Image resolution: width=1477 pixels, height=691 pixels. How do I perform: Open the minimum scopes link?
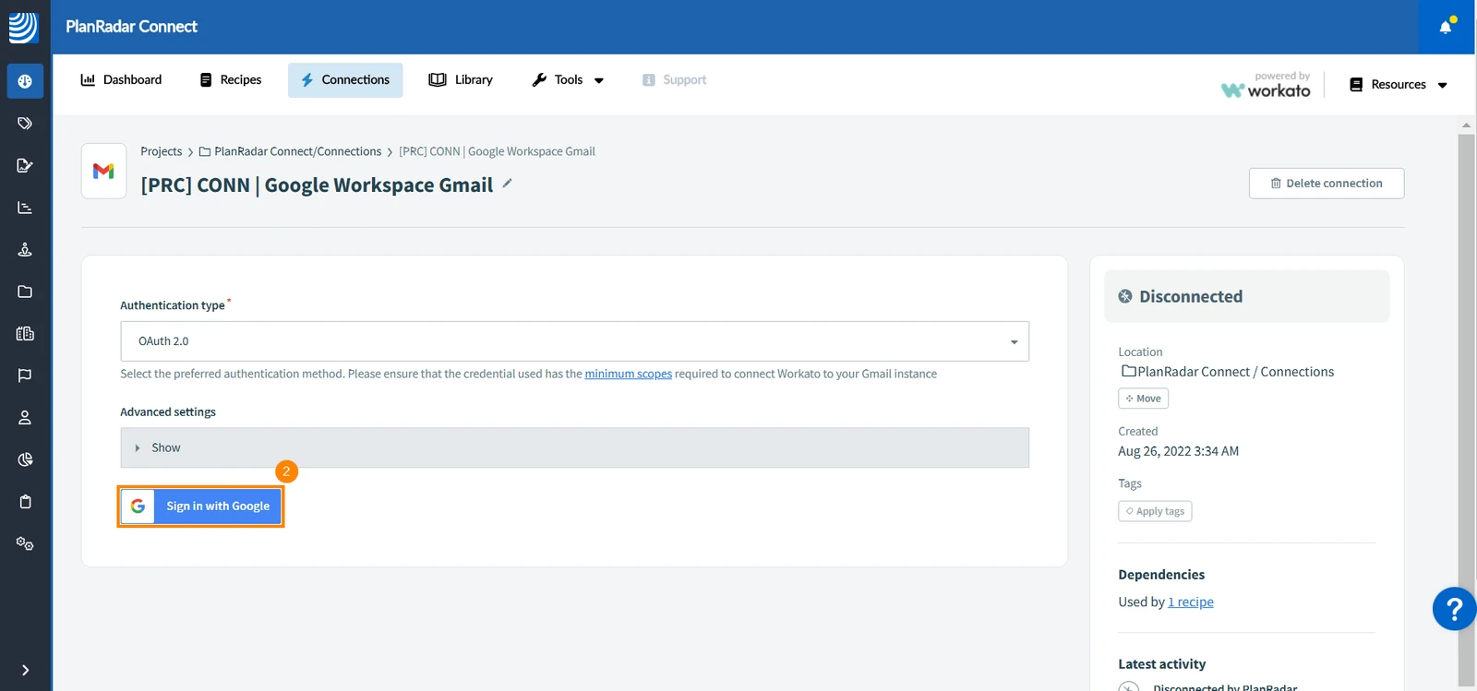629,374
